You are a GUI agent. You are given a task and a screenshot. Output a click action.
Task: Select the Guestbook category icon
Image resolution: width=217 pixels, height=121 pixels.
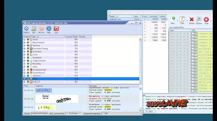(31, 58)
